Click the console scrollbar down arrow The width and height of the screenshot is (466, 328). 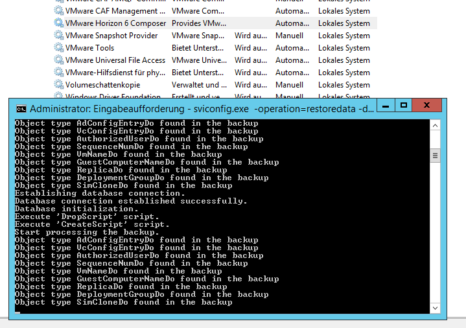tap(435, 308)
